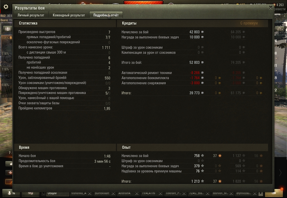Open the contacts list icon showing 16
The height and width of the screenshot is (198, 287).
11,193
